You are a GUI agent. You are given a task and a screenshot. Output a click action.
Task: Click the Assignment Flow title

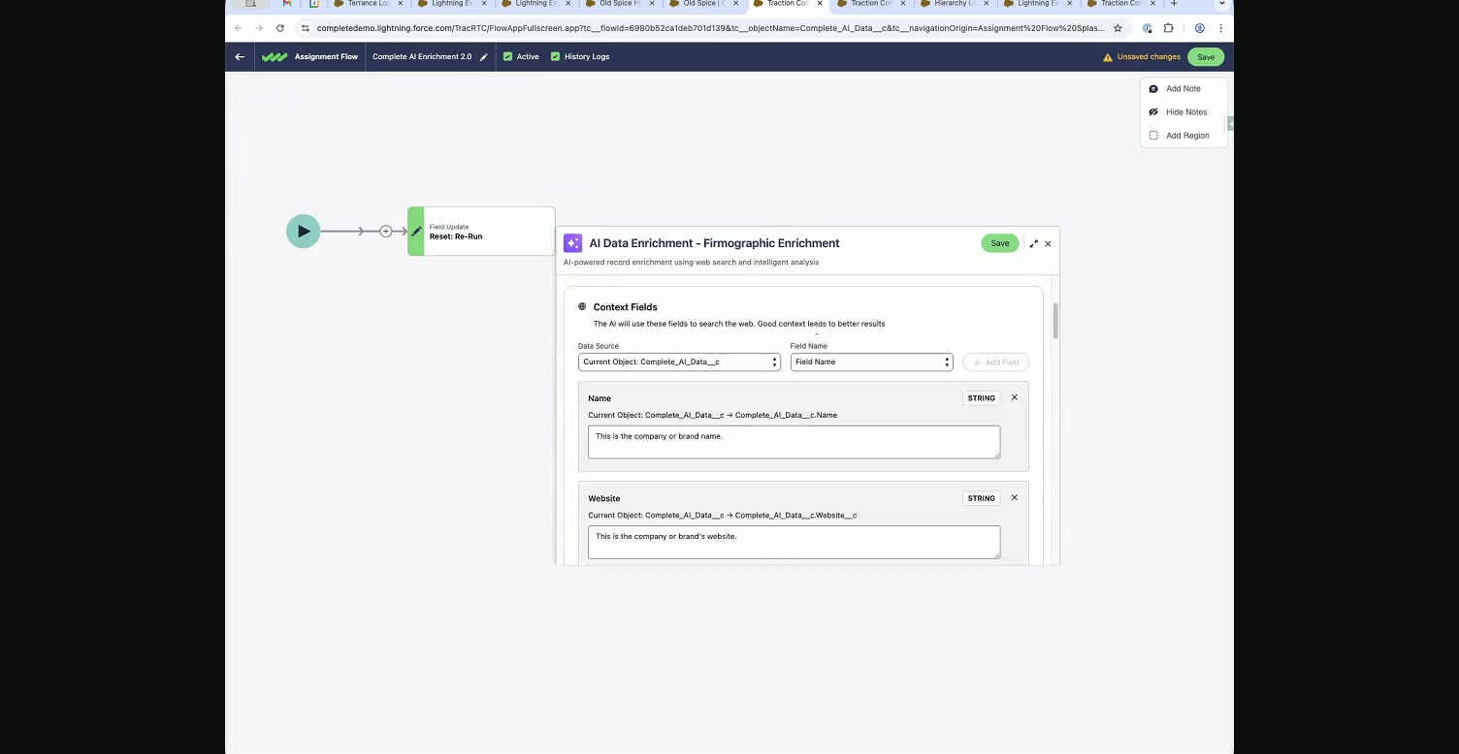(x=326, y=56)
